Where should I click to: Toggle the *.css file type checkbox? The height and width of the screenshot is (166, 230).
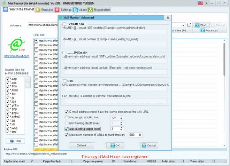(x=8, y=83)
